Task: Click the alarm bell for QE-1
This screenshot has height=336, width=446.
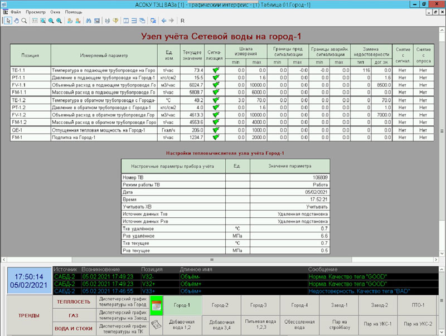Action: 216,130
